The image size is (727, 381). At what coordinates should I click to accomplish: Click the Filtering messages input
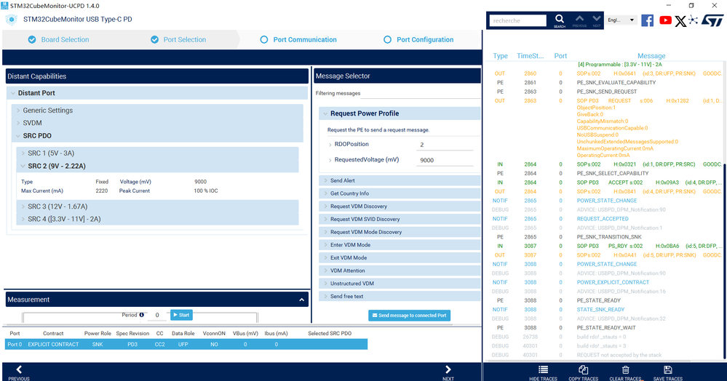(x=421, y=93)
